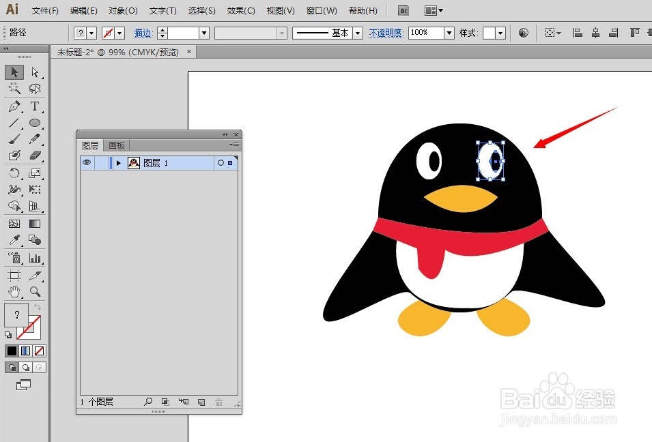The image size is (652, 442).
Task: Select the Pencil tool
Action: (35, 138)
